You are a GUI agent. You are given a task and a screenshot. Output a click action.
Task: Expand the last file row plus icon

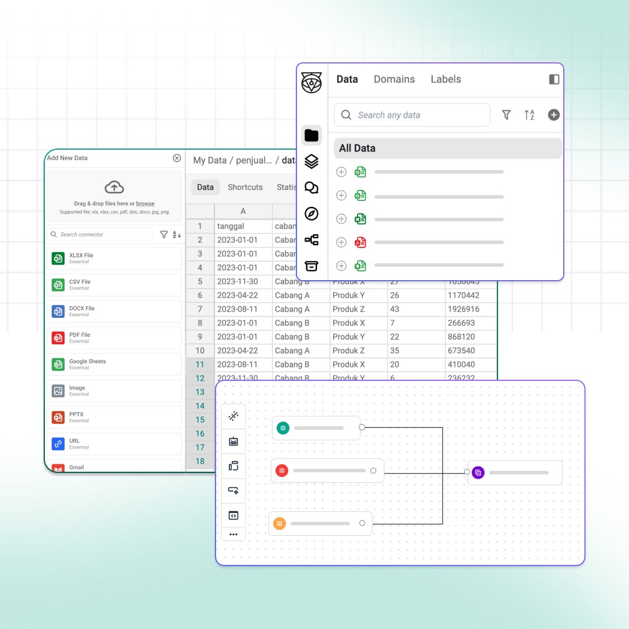(341, 266)
